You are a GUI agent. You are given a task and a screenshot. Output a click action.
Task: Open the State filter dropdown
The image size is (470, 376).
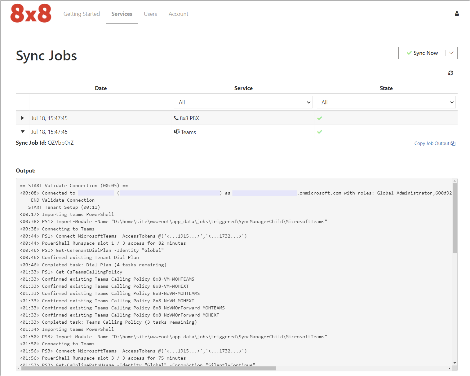pos(386,102)
